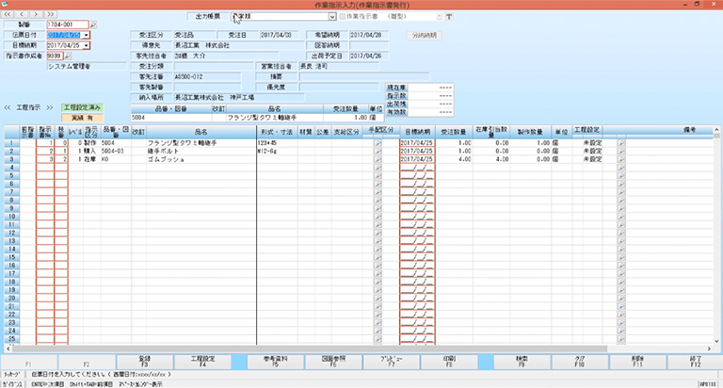Open 参考資料 with F5 button

(275, 362)
